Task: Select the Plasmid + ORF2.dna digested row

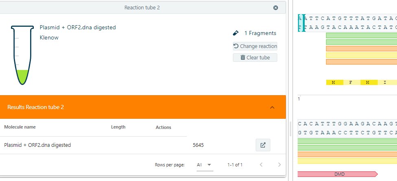Action: click(37, 145)
